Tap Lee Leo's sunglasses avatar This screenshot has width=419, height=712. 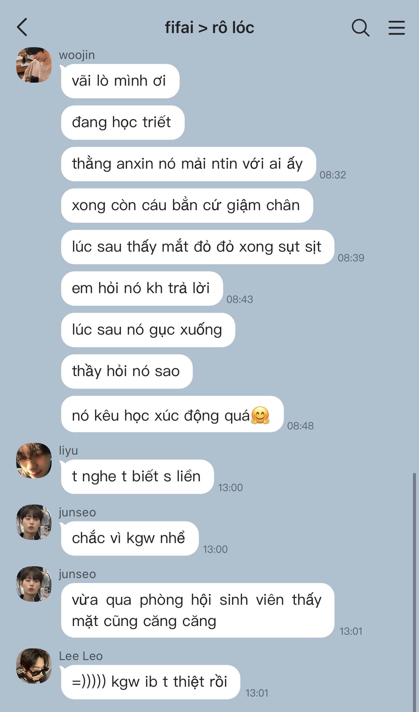(34, 666)
